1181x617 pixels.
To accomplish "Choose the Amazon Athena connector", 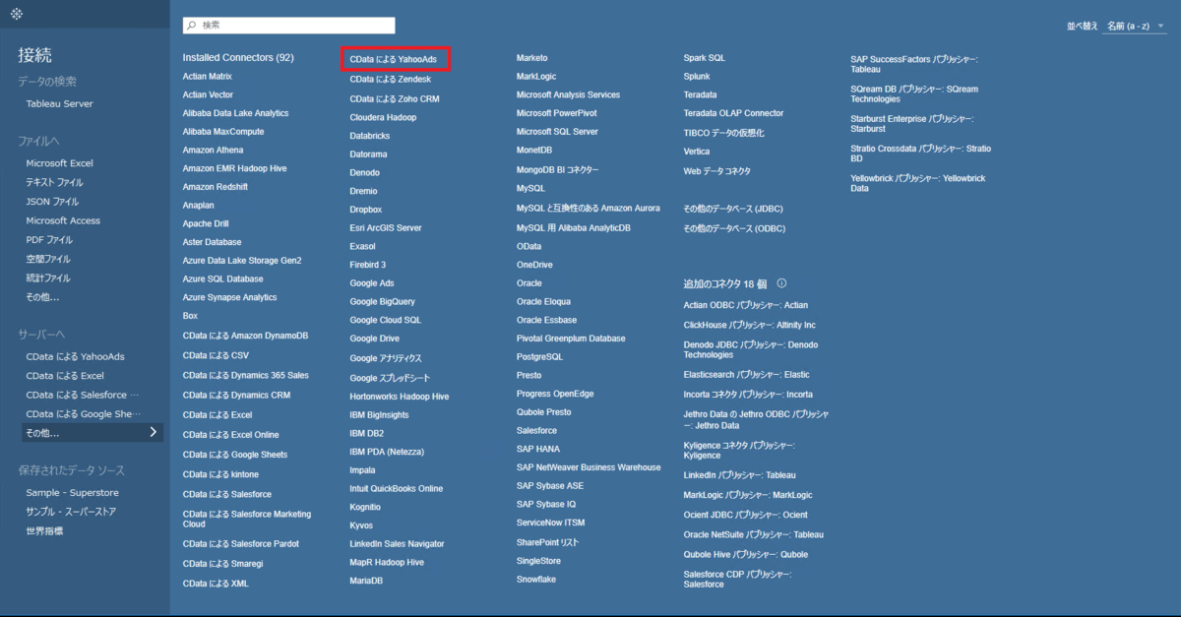I will coord(213,151).
